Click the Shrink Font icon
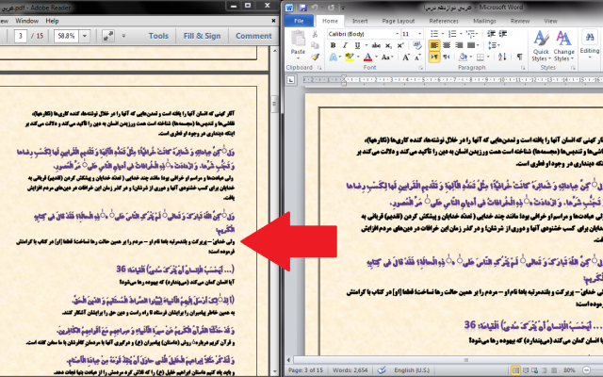 417,57
